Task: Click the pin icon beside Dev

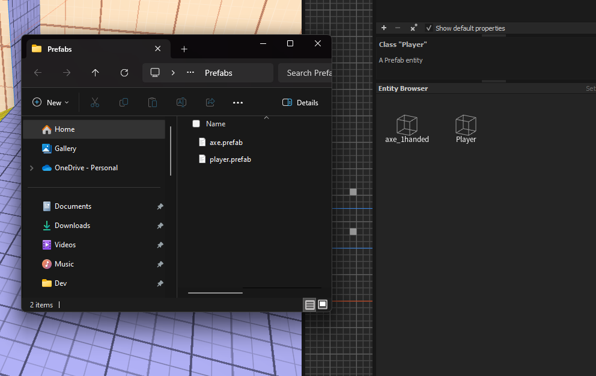Action: [160, 283]
